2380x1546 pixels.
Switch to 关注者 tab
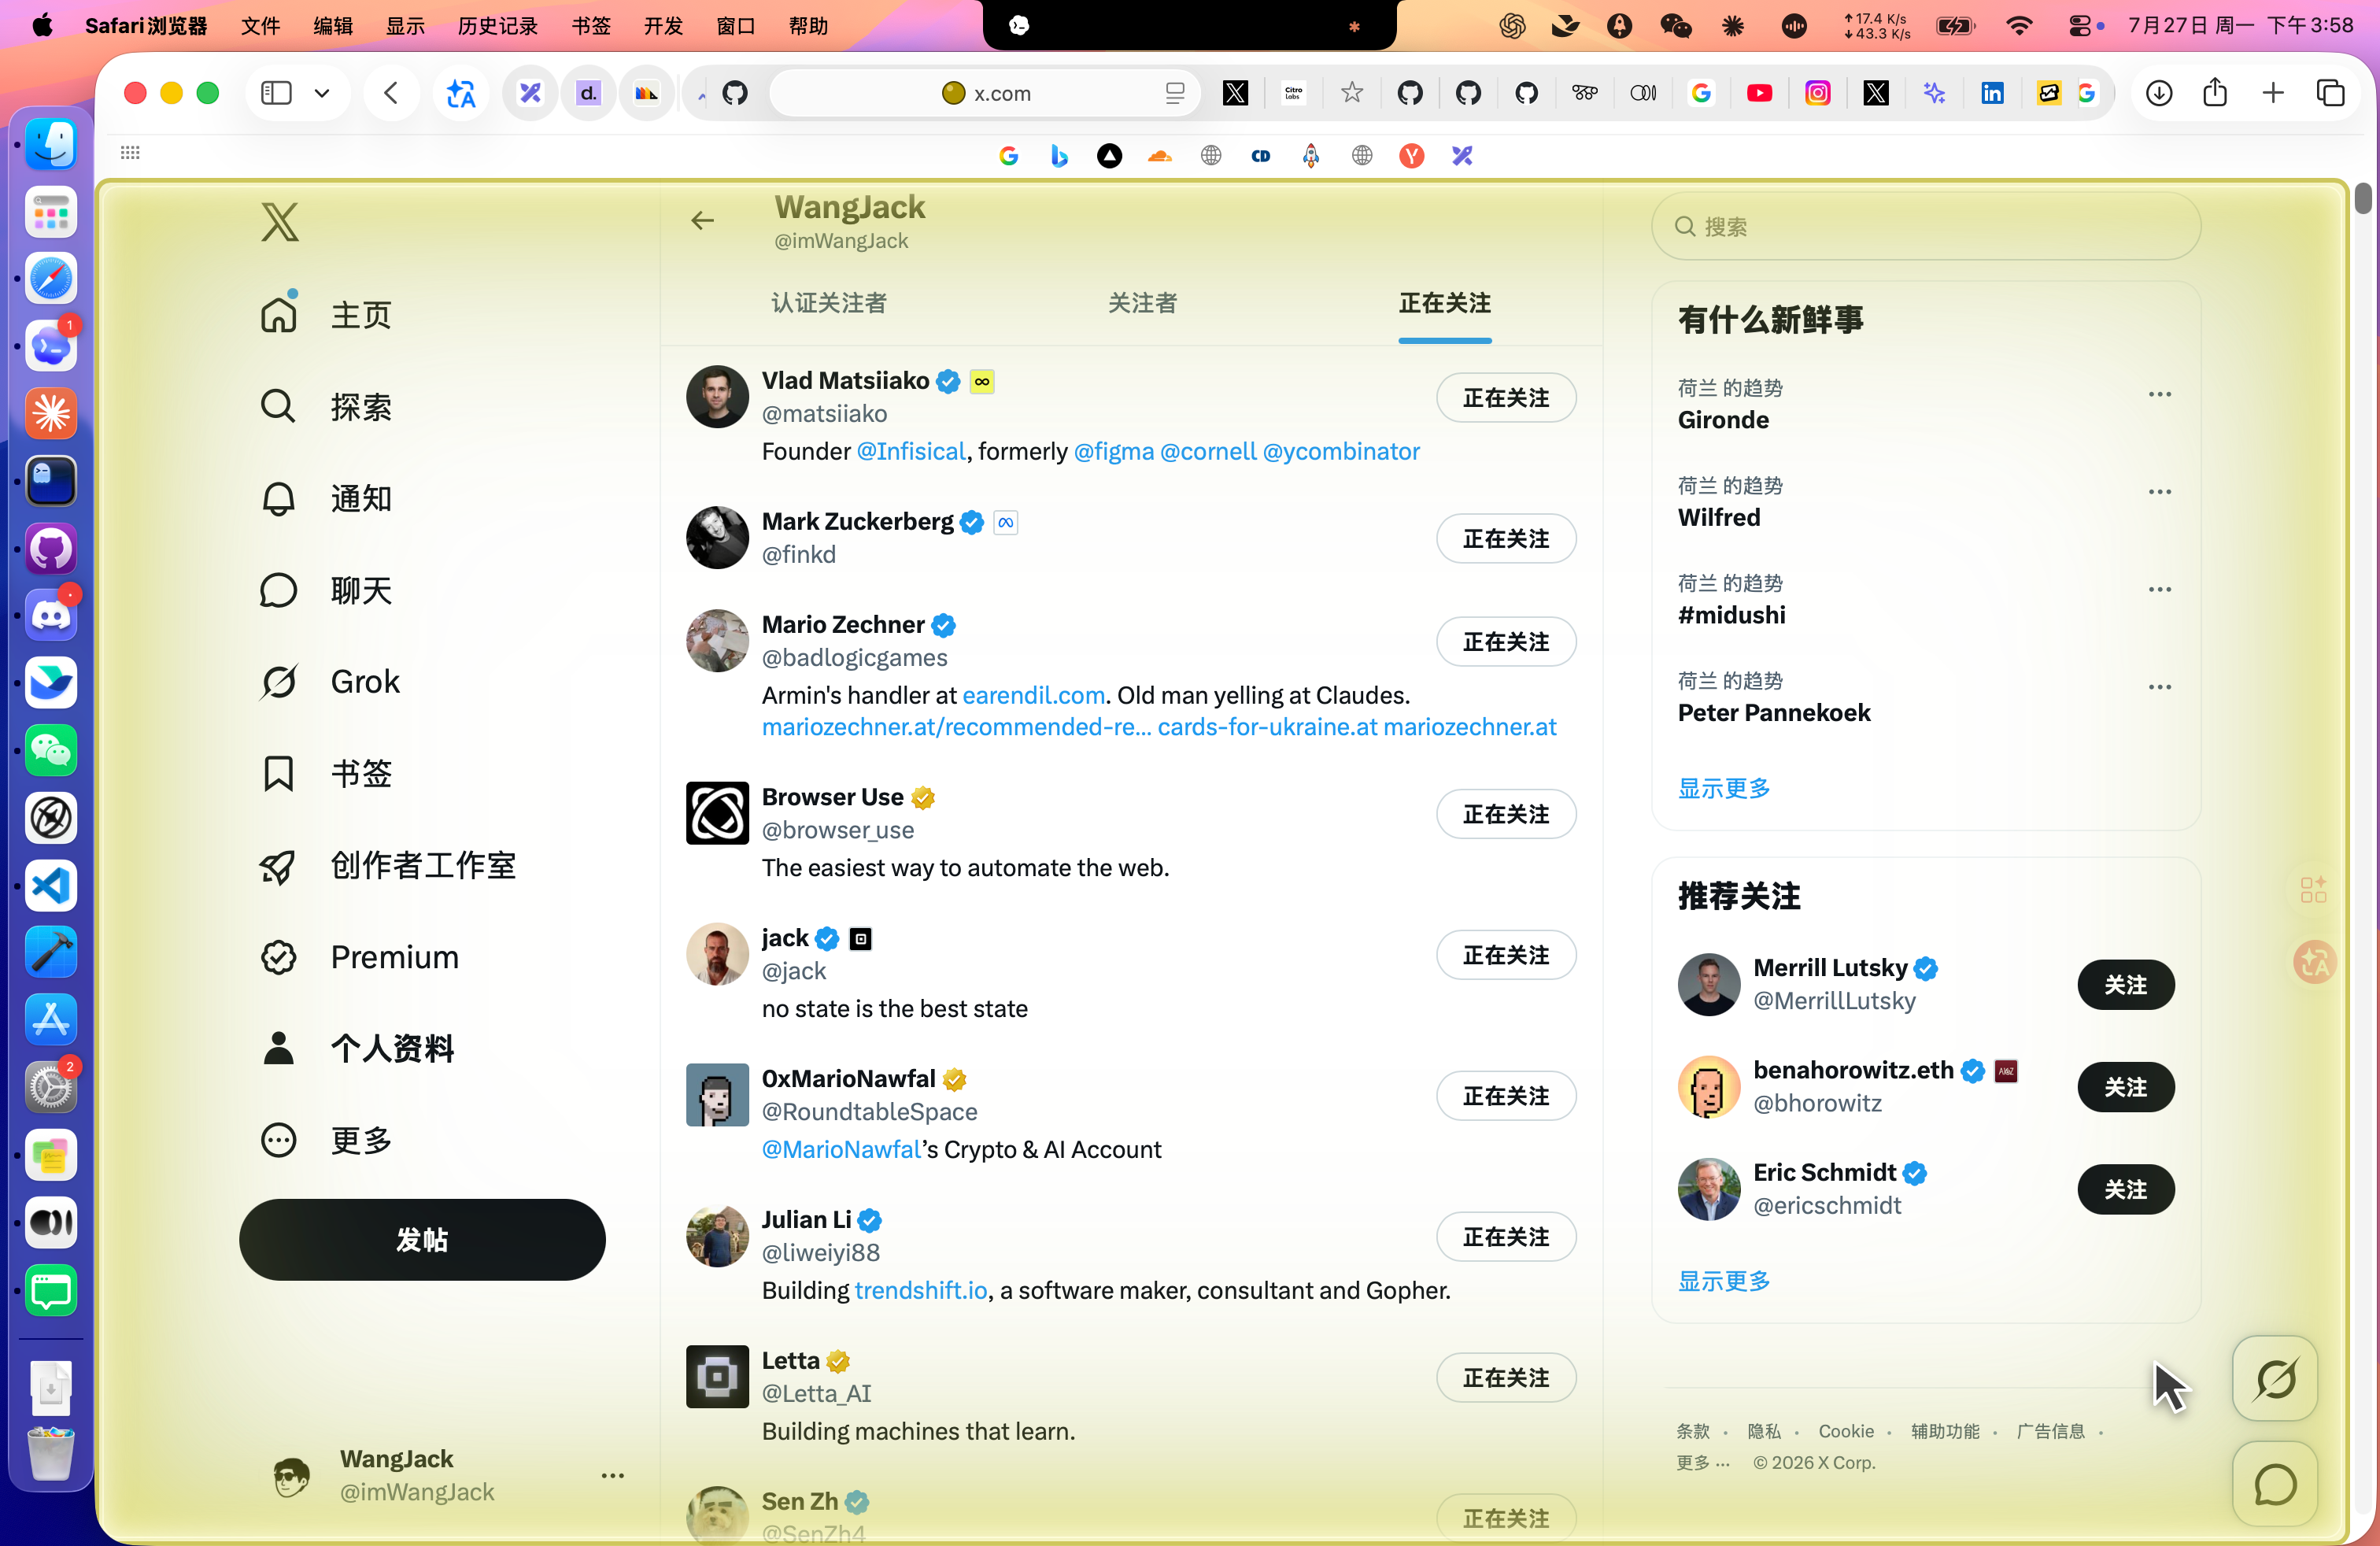pyautogui.click(x=1142, y=303)
